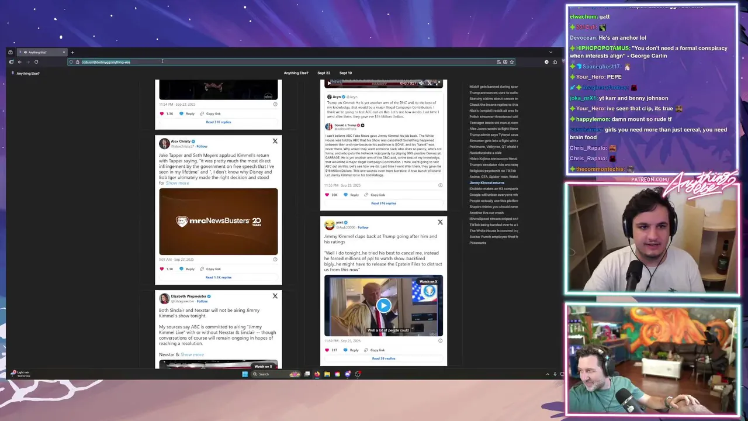The height and width of the screenshot is (421, 748).
Task: Open info icon on Alex Christy's tweet
Action: tap(275, 259)
